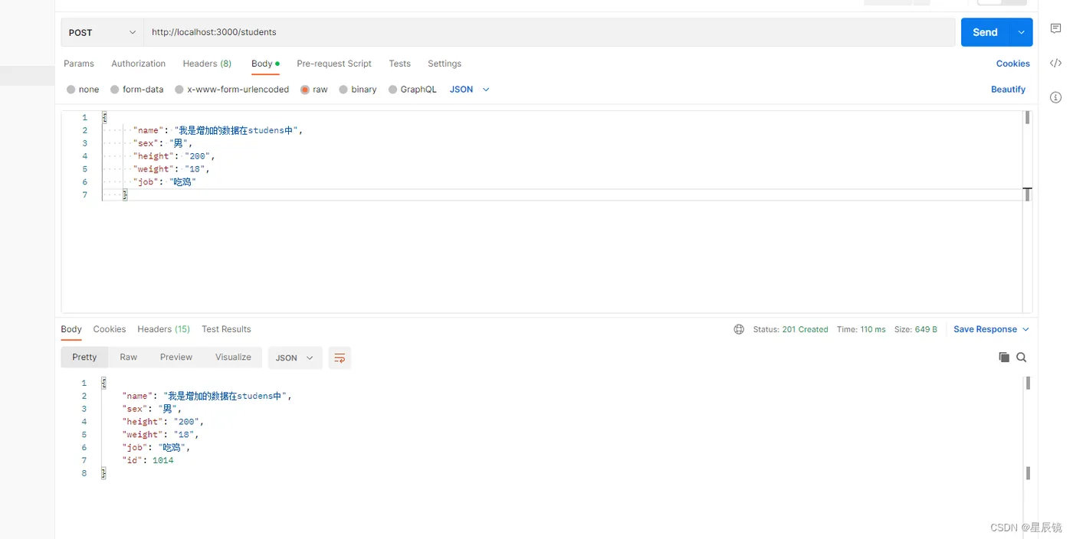Click the "sex" line in request body

[x=162, y=143]
